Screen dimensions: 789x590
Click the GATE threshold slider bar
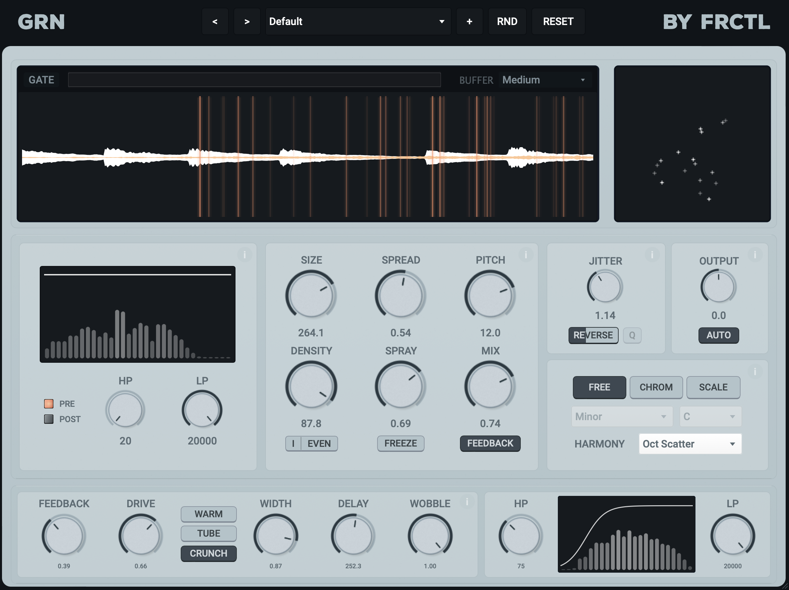254,80
